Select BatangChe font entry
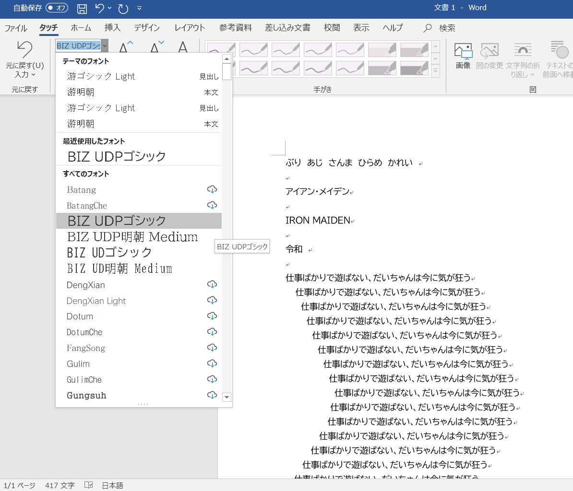This screenshot has height=491, width=573. pos(139,206)
